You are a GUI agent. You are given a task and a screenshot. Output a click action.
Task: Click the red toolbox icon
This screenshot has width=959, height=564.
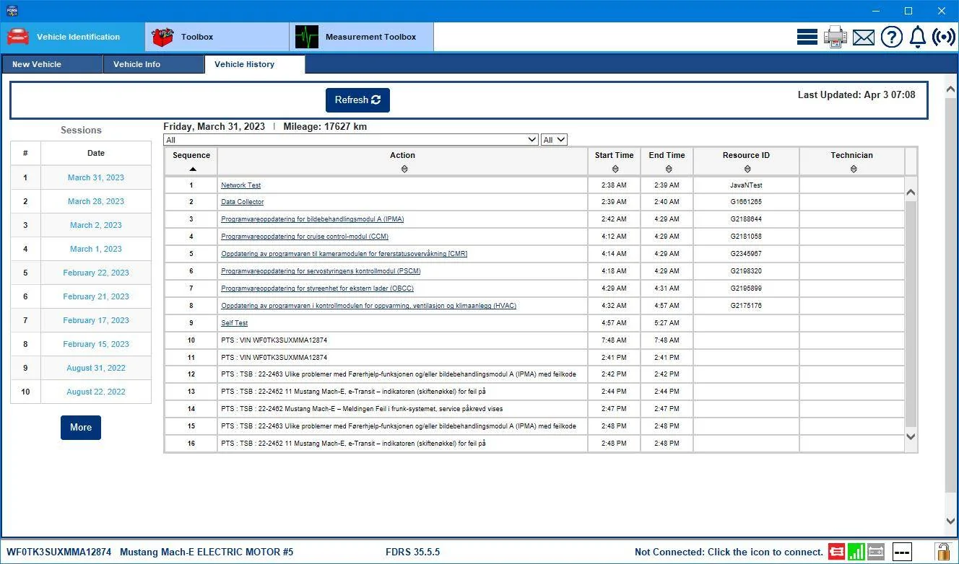[x=162, y=37]
